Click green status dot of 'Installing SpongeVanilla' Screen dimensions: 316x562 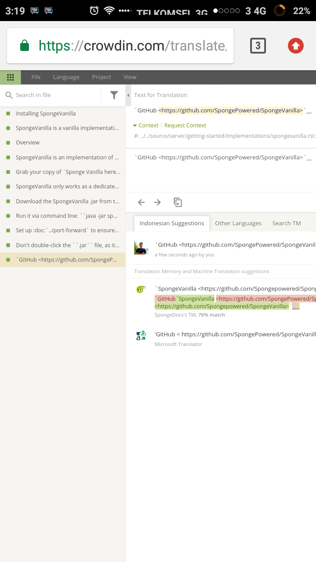coord(8,113)
